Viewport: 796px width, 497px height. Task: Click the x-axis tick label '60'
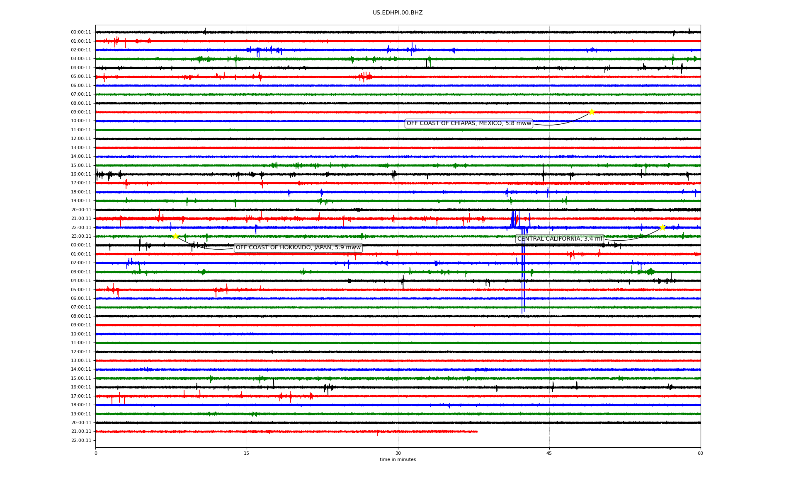pos(700,453)
